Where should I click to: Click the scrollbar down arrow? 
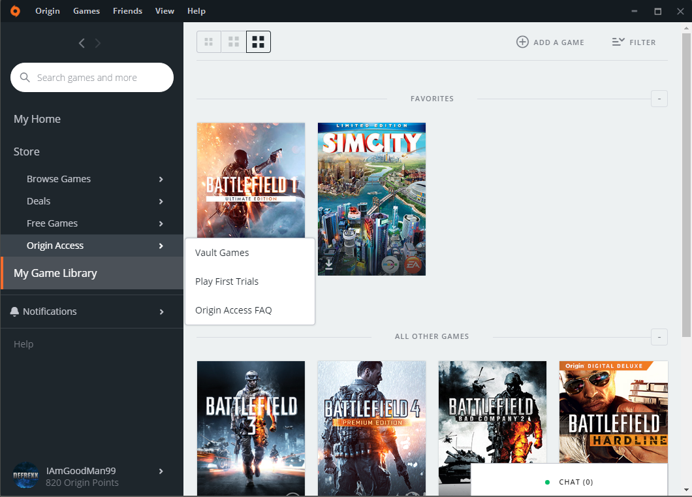coord(686,490)
